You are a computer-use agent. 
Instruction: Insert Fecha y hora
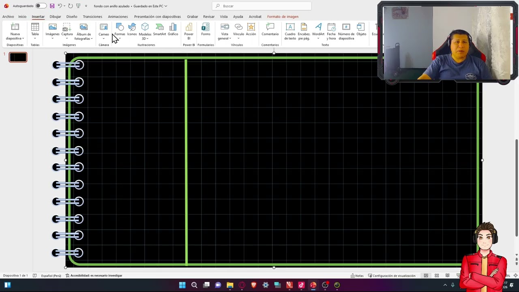tap(331, 32)
